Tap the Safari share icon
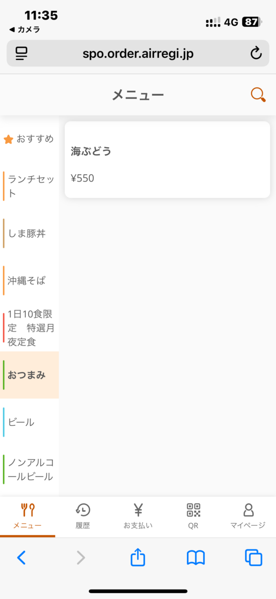 pyautogui.click(x=138, y=557)
